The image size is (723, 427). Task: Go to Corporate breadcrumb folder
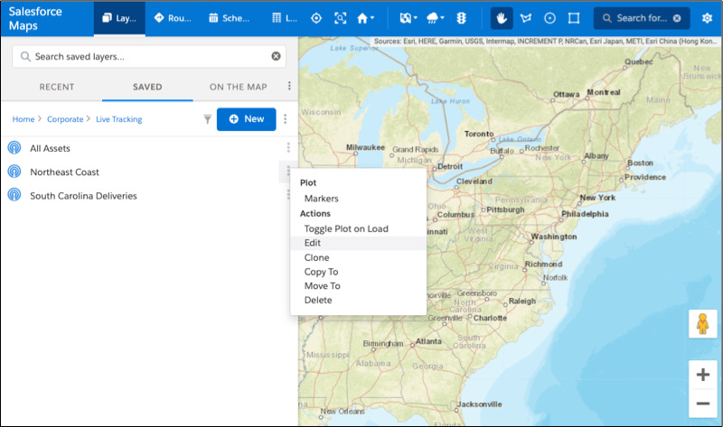63,119
